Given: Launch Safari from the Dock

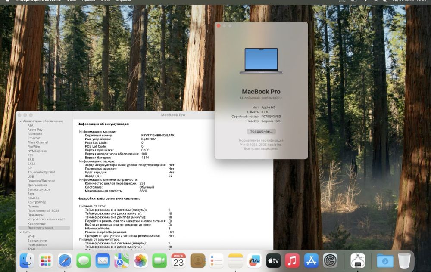Looking at the screenshot, I should [x=65, y=260].
